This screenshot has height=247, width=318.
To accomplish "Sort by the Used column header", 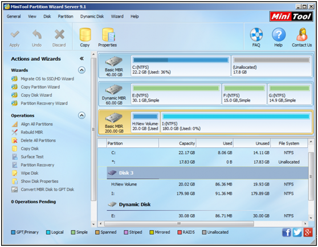I will pyautogui.click(x=215, y=143).
